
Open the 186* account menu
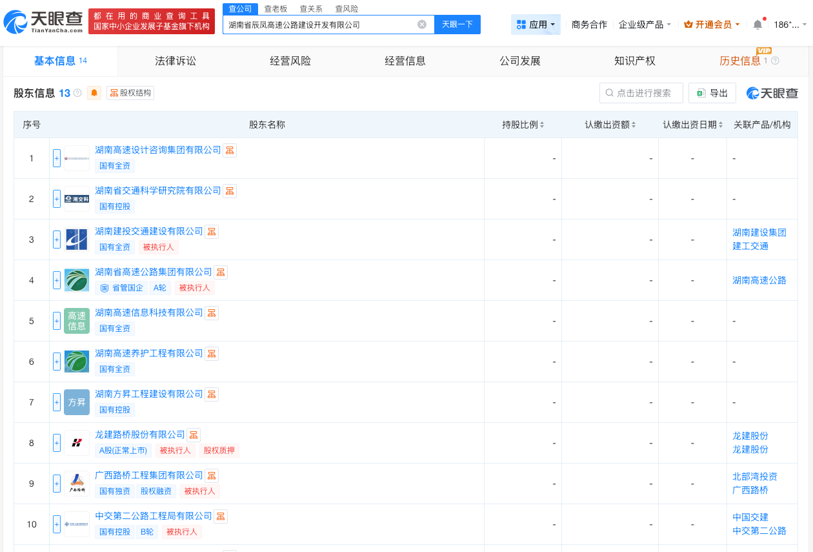pos(790,25)
